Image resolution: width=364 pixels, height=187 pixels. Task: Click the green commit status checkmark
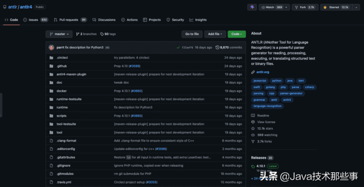178,48
